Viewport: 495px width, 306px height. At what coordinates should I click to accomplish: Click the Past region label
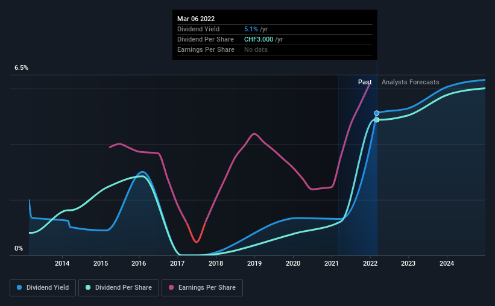click(365, 82)
